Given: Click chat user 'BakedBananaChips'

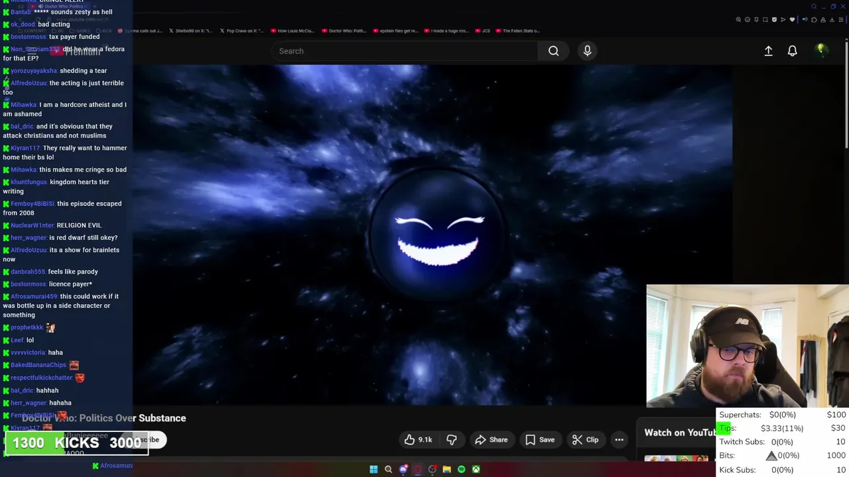Looking at the screenshot, I should pyautogui.click(x=38, y=365).
